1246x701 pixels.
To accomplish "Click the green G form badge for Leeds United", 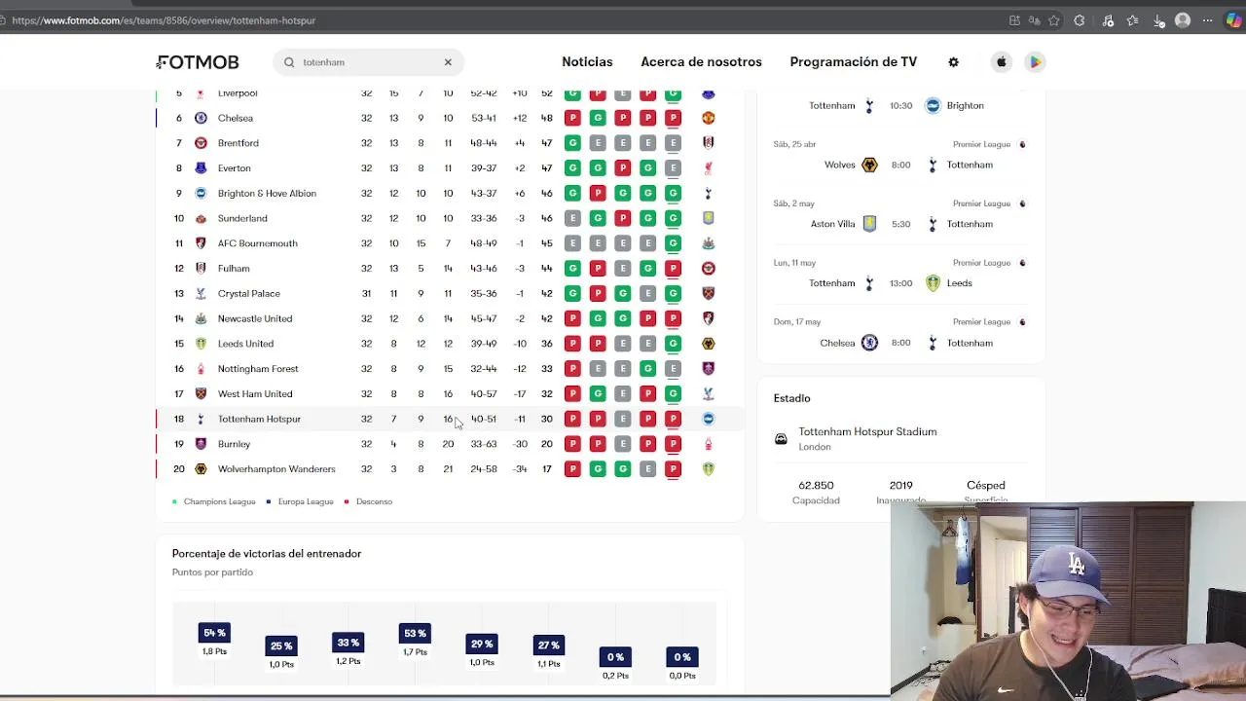I will (x=673, y=344).
